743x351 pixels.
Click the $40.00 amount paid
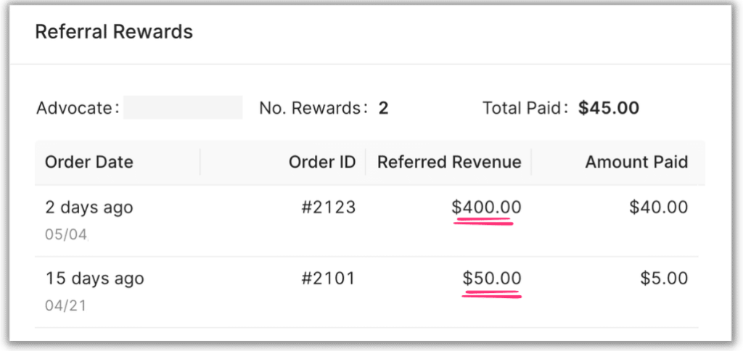click(x=659, y=207)
